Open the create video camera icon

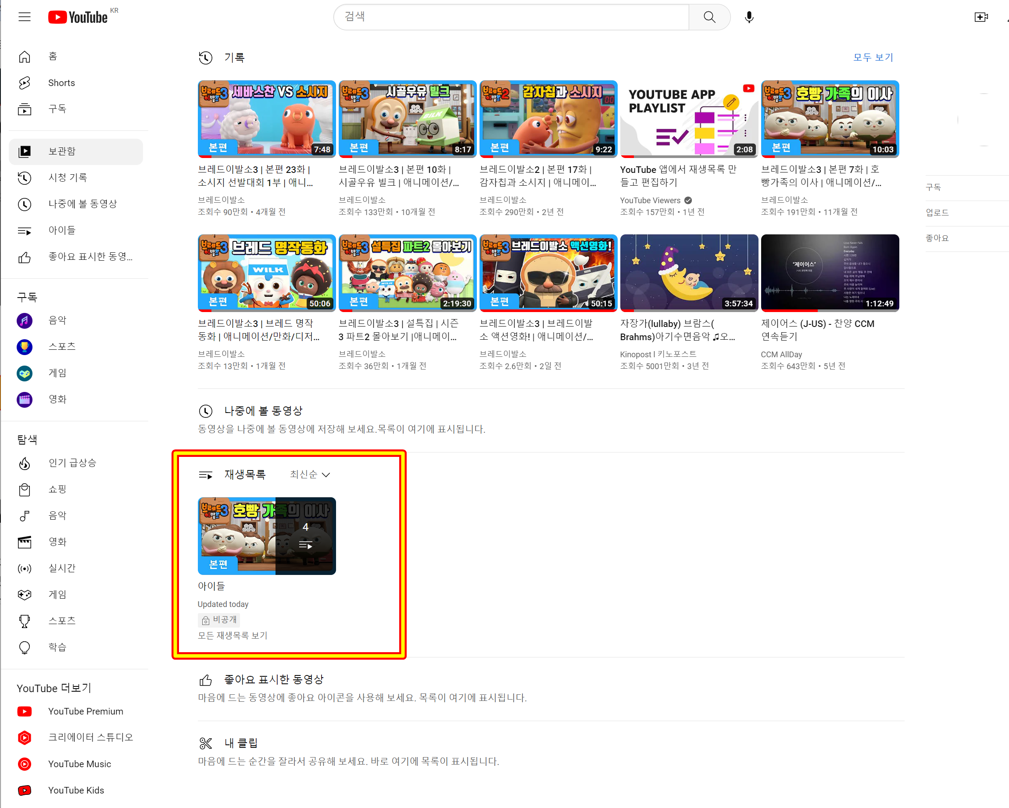[x=980, y=17]
